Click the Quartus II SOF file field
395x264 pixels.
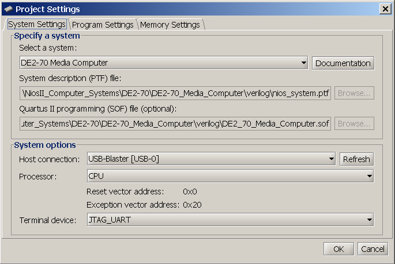(x=175, y=124)
